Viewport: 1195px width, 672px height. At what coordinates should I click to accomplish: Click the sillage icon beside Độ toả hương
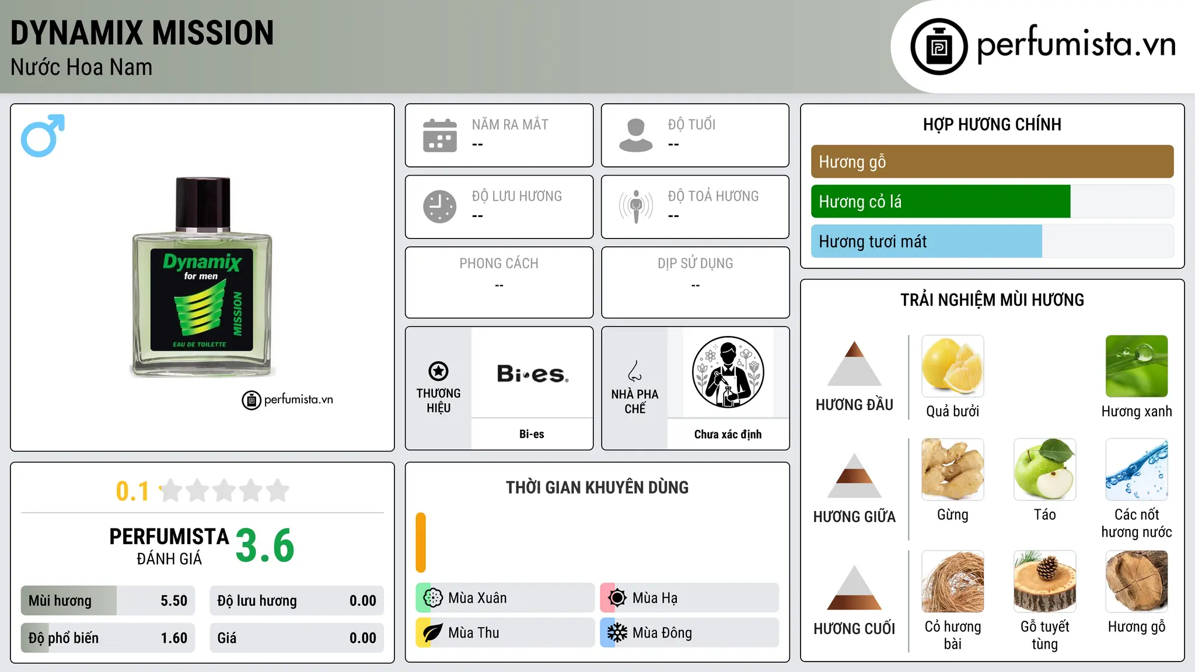point(636,206)
